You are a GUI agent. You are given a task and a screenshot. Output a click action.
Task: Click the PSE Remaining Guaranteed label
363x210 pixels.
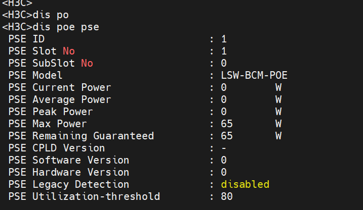(x=81, y=136)
